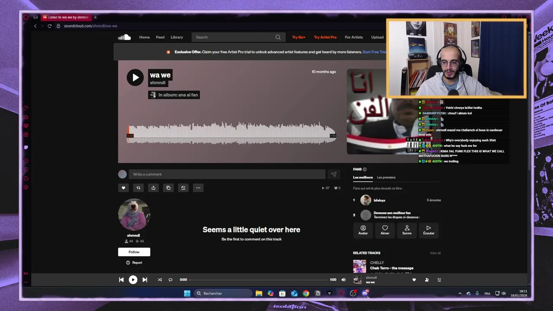Open Google Chrome from the taskbar

(306, 293)
